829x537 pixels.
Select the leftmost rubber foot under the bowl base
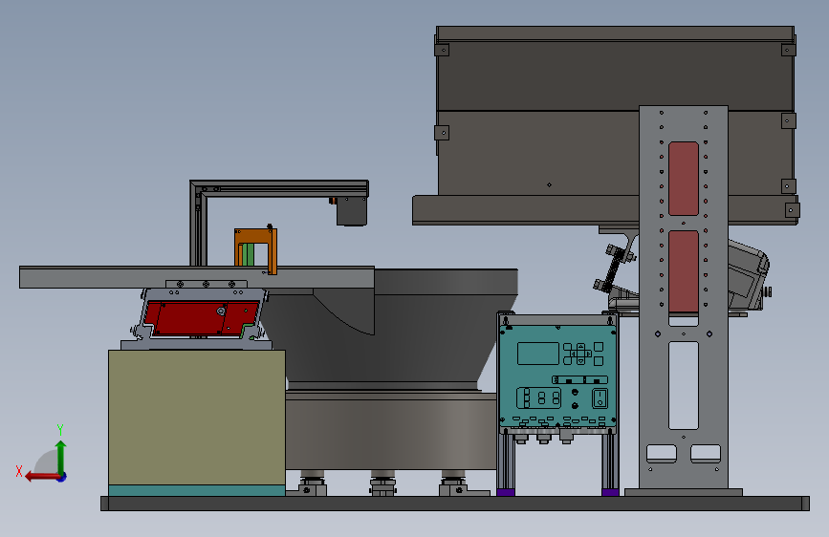[x=312, y=483]
